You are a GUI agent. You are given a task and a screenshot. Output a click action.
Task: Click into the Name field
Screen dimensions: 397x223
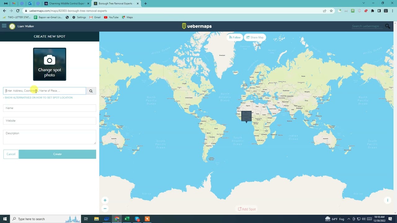coord(50,108)
